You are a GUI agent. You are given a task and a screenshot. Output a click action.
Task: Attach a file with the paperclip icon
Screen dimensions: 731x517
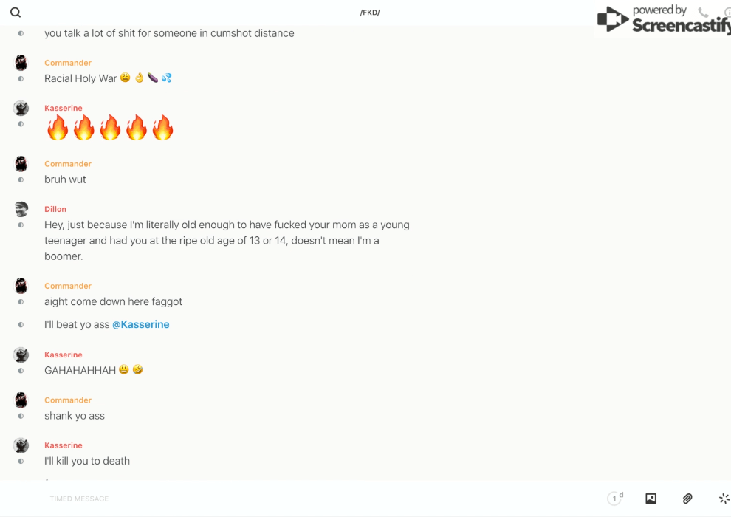(x=687, y=499)
